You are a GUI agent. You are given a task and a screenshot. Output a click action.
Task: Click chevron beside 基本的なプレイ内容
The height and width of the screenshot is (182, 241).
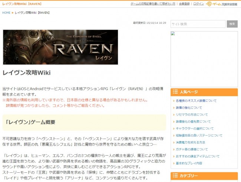click(174, 163)
